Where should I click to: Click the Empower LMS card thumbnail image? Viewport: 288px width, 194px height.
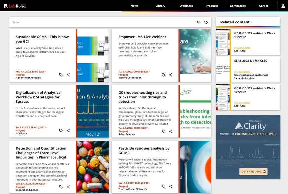tap(195, 52)
